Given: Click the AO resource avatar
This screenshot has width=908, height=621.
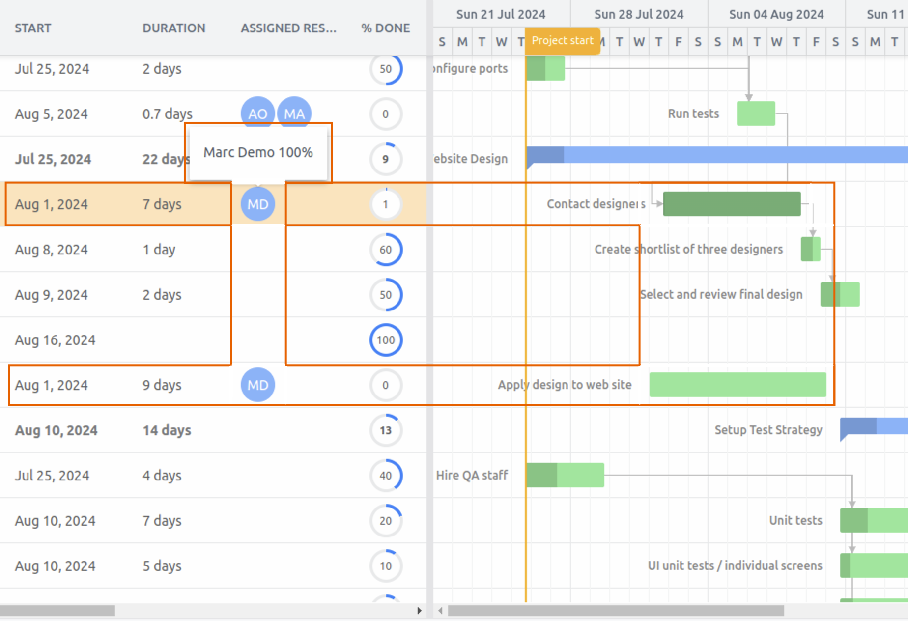Looking at the screenshot, I should (x=257, y=113).
